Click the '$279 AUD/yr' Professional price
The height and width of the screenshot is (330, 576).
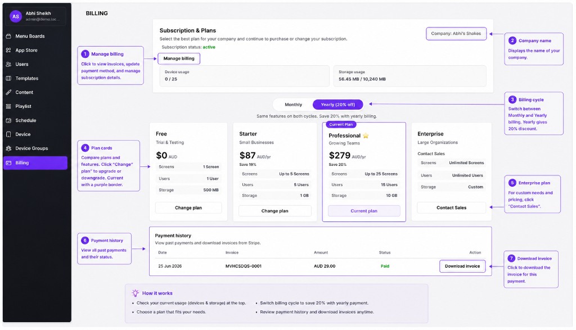pyautogui.click(x=347, y=156)
